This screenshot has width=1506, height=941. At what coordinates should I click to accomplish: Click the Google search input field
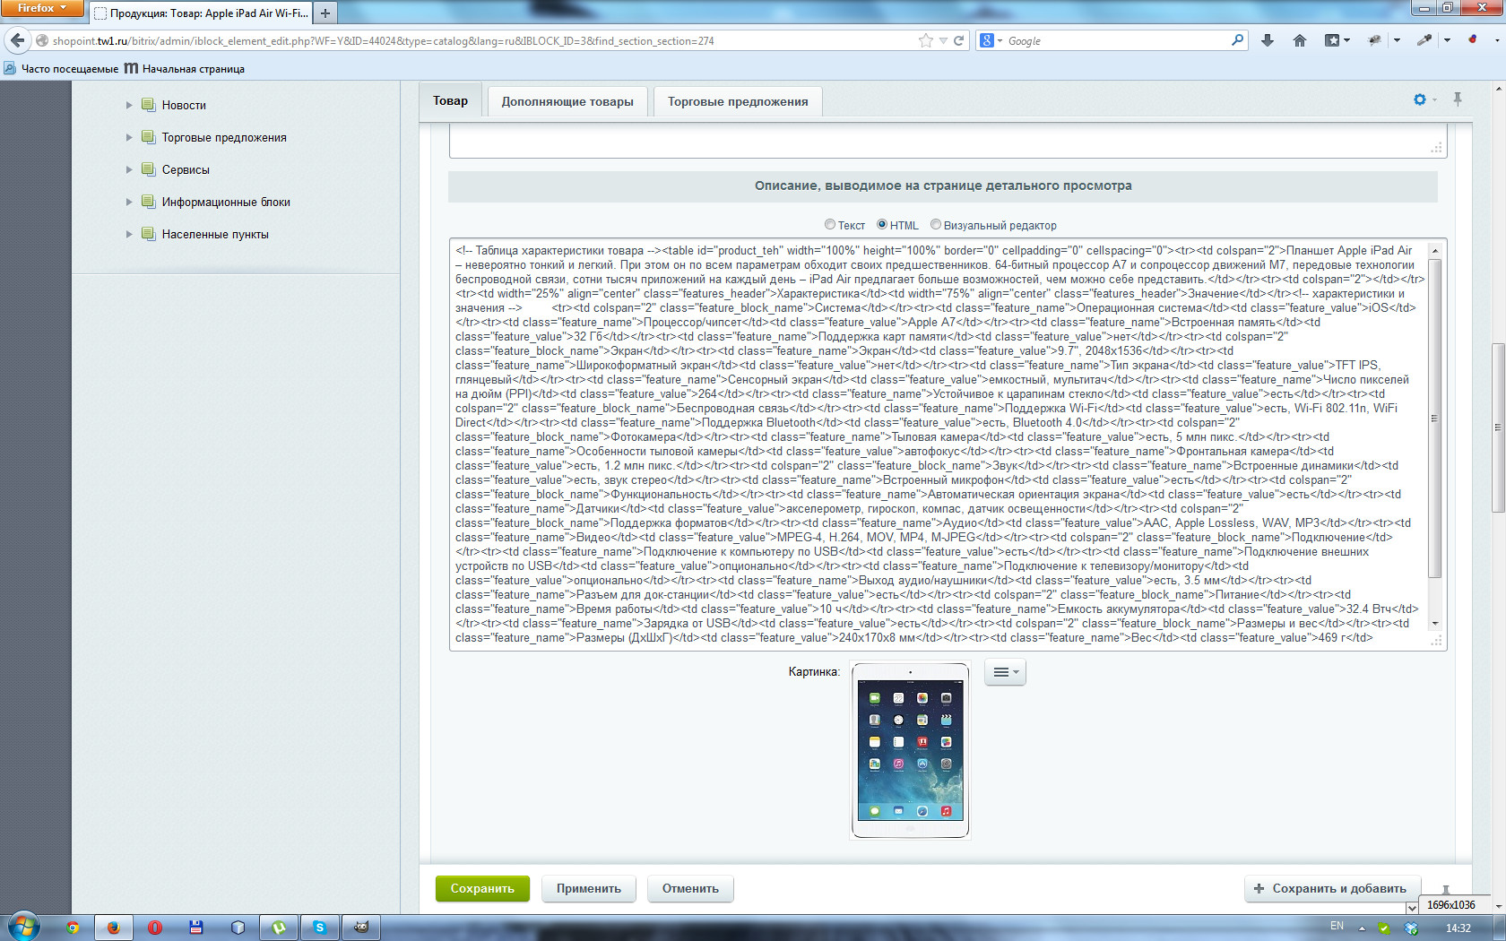pyautogui.click(x=1116, y=40)
